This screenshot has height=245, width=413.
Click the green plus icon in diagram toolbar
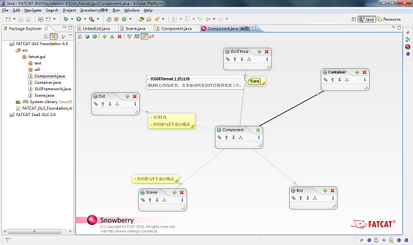click(105, 37)
